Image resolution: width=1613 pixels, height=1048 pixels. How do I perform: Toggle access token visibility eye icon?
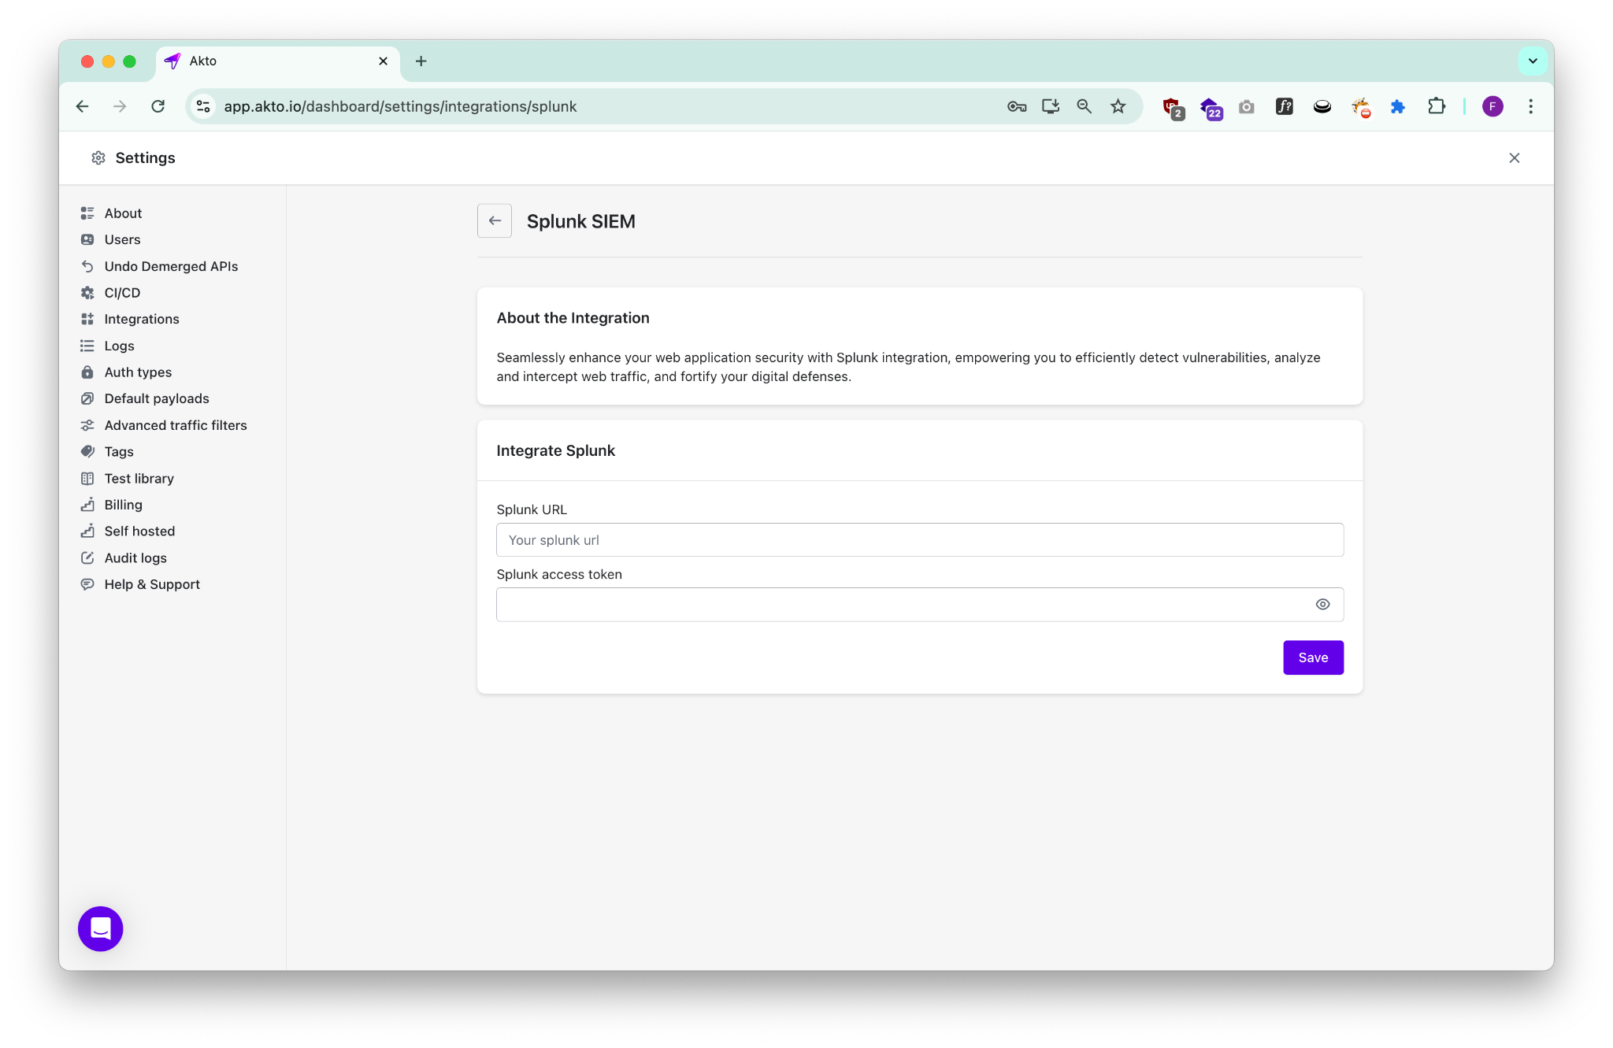[x=1322, y=604]
